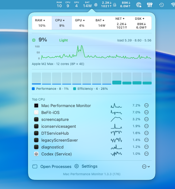Screen dimensions: 175x189
Task: Select the diagnosticd process name
Action: 52,147
